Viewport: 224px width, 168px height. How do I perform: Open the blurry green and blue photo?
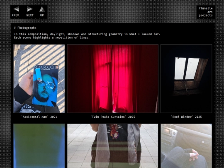click(39, 146)
